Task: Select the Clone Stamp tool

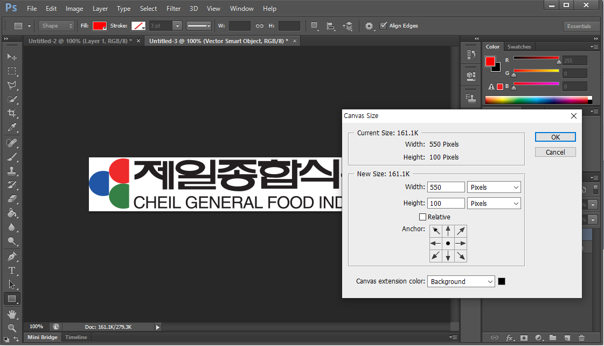Action: [x=12, y=171]
